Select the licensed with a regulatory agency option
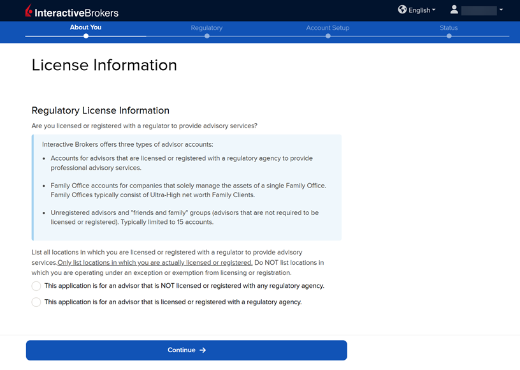 click(36, 302)
